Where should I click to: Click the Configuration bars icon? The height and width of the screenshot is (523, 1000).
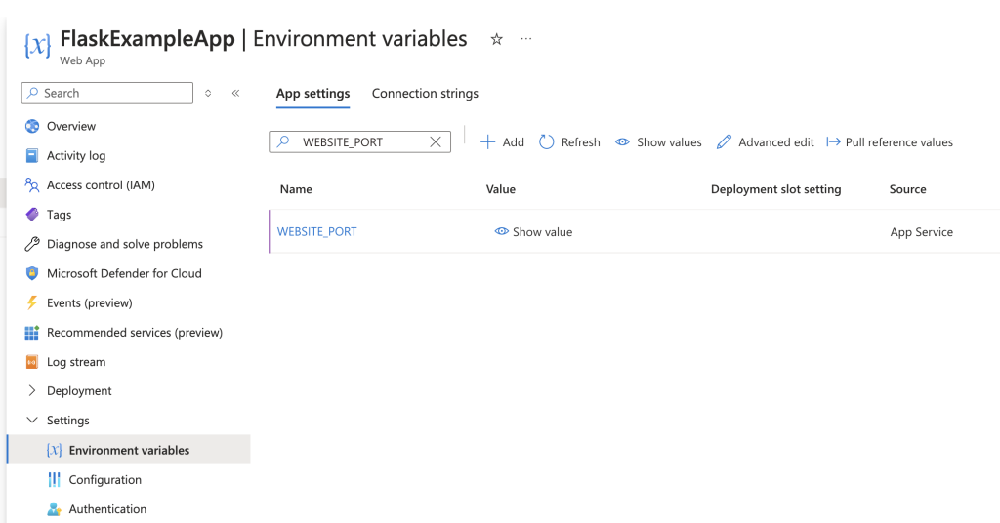coord(55,480)
